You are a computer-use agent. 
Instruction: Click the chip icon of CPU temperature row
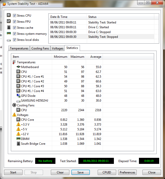coord(18,72)
